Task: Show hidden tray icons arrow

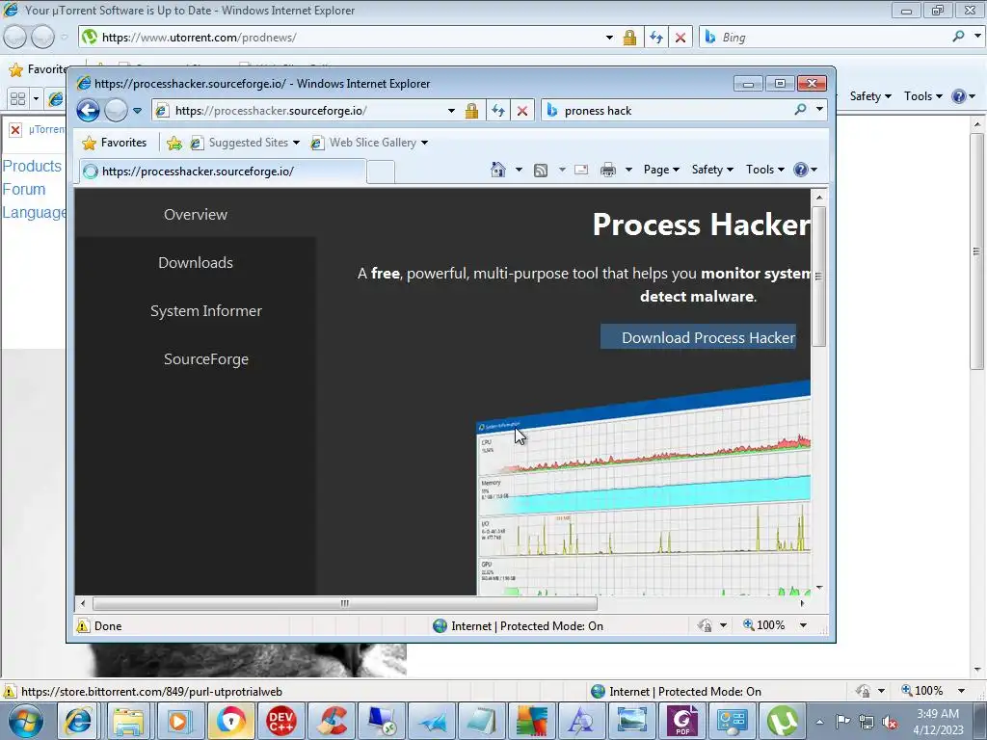Action: point(819,722)
